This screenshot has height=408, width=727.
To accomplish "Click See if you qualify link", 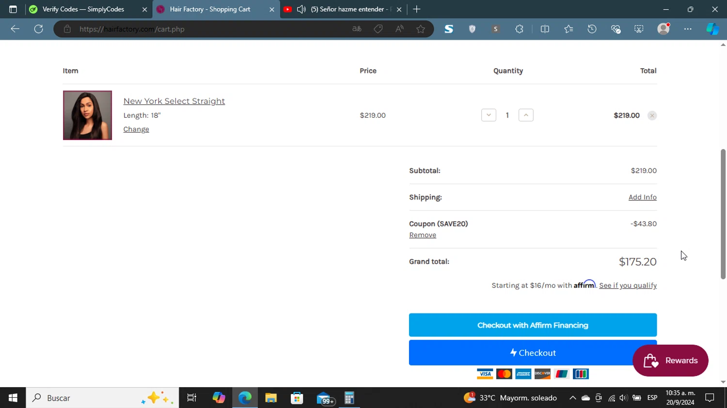I will click(628, 286).
